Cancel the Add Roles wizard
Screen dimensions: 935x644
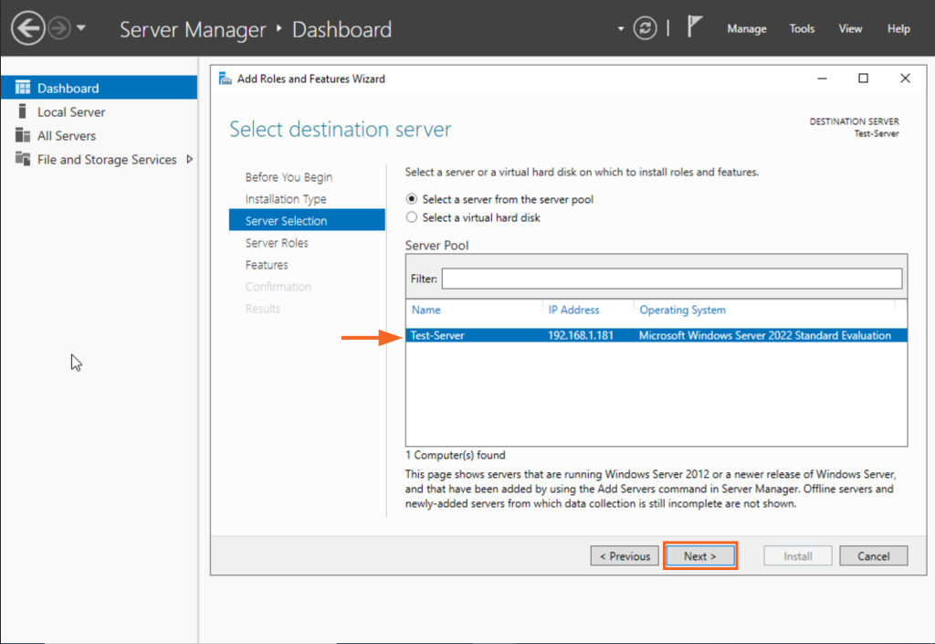coord(873,555)
